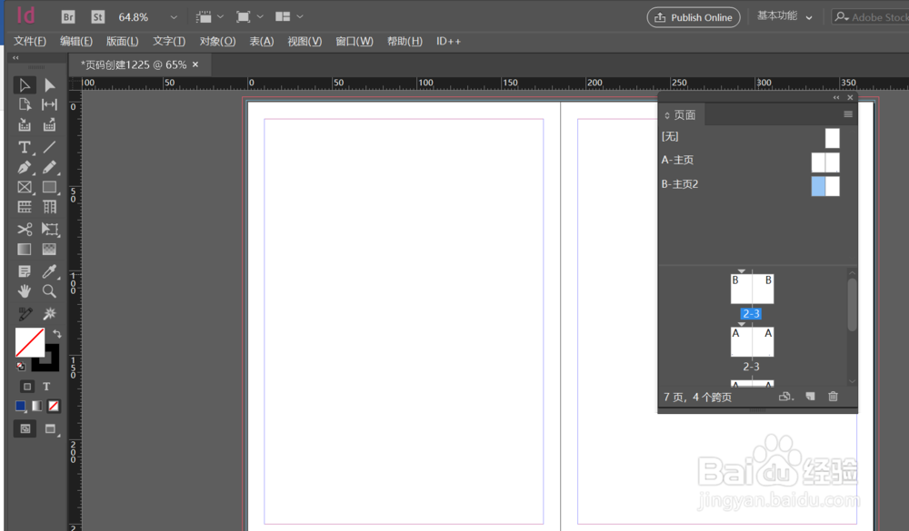Image resolution: width=909 pixels, height=531 pixels.
Task: Pick the Note tool
Action: click(25, 271)
